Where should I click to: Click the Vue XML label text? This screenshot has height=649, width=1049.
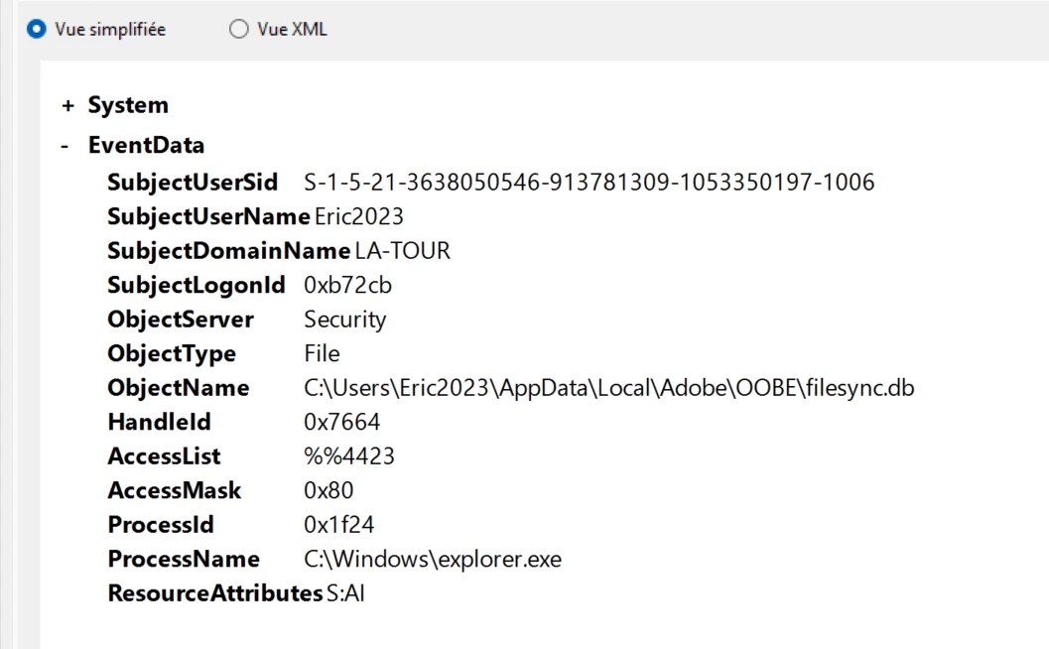[293, 29]
